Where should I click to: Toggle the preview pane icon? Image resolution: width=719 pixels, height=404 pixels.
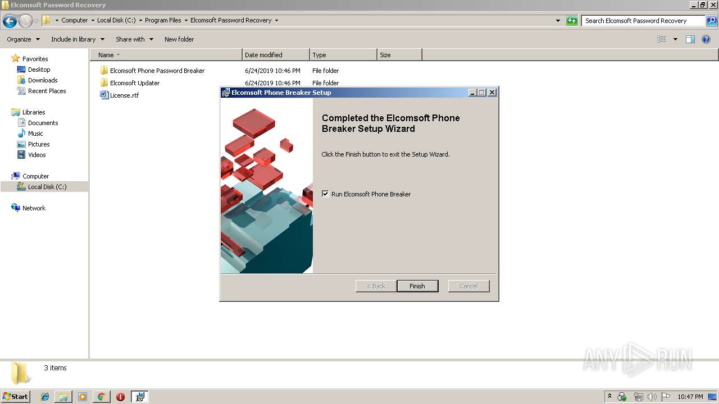pyautogui.click(x=690, y=39)
